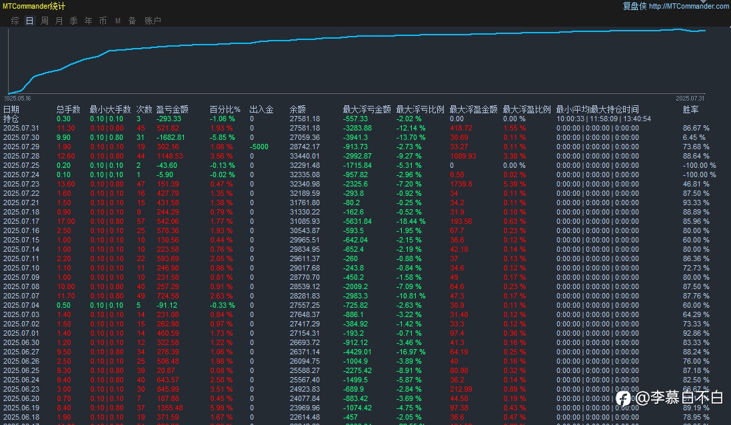731x425 pixels.
Task: Click the 13.60 total lots value
Action: click(x=66, y=184)
